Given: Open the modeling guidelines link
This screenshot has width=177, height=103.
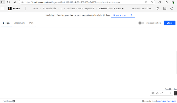Looking at the screenshot, I should click(166, 101).
